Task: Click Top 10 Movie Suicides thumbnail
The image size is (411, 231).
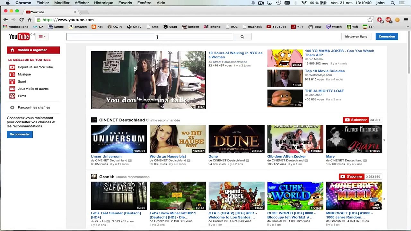Action: (x=285, y=78)
